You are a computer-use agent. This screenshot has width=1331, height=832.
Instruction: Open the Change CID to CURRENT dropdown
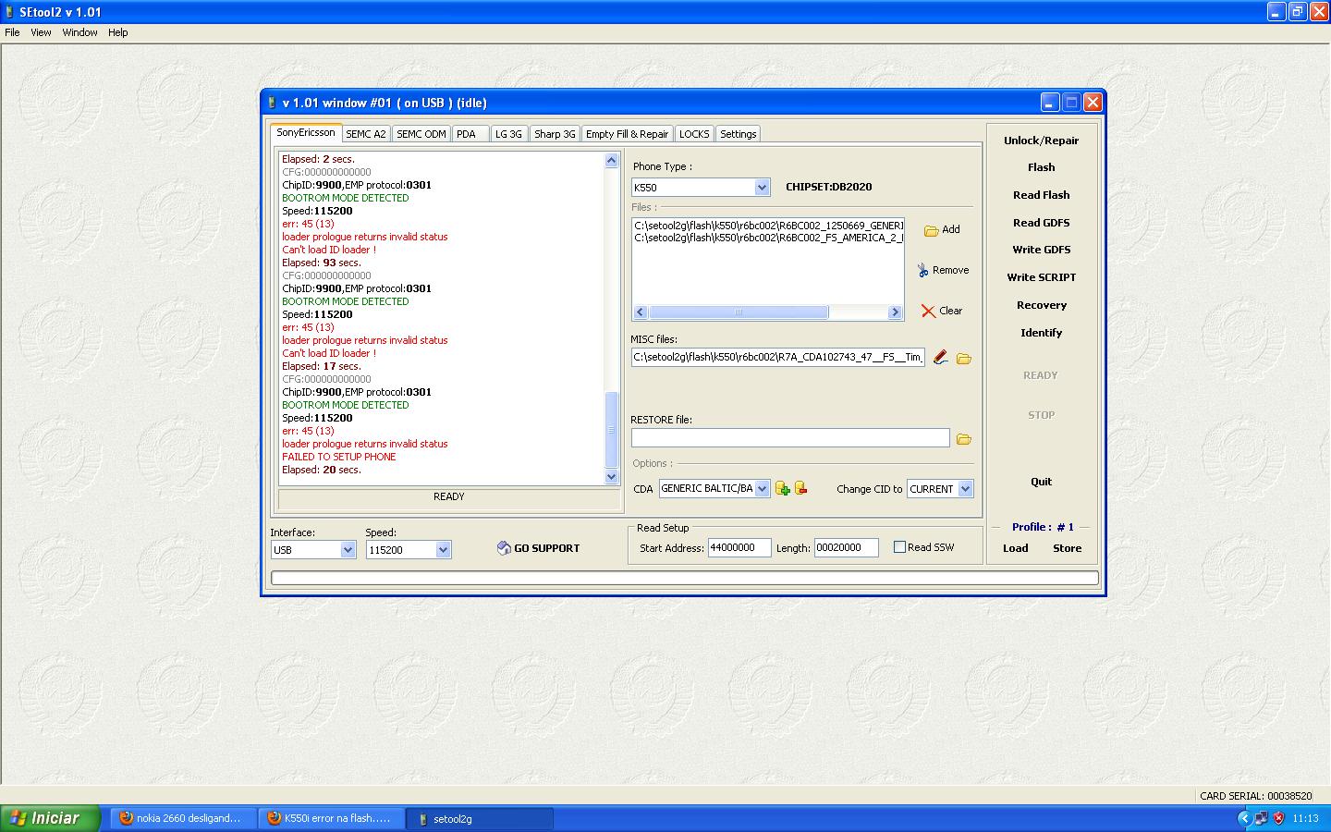pos(965,489)
